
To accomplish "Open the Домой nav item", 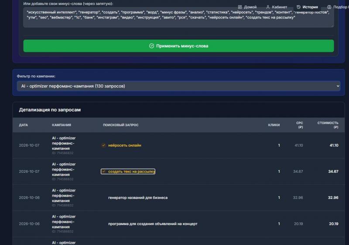I will 247,7.
